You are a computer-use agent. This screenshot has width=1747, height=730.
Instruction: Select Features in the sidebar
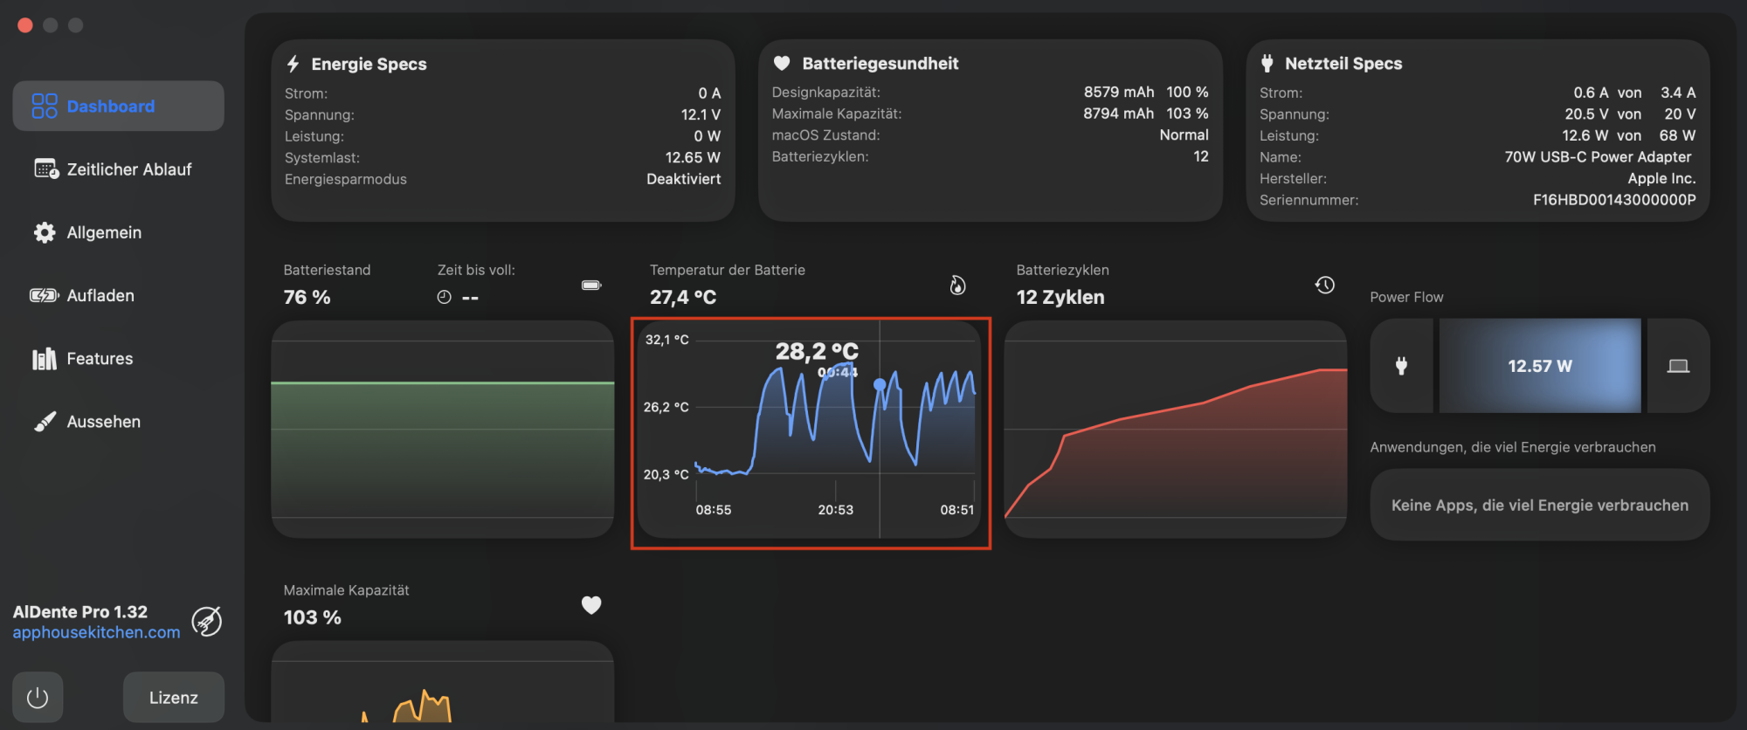pyautogui.click(x=118, y=358)
